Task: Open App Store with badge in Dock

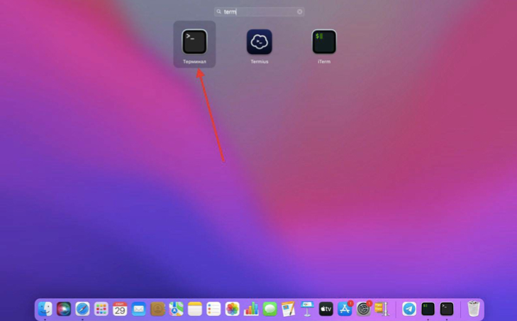Action: 345,309
